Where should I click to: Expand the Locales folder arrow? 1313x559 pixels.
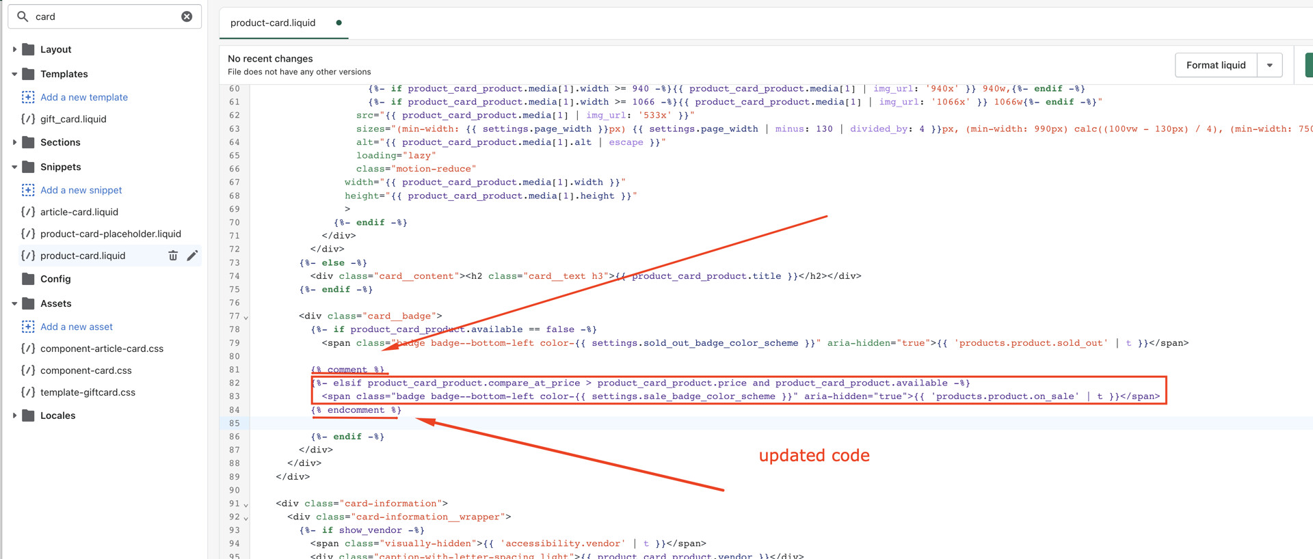tap(14, 415)
